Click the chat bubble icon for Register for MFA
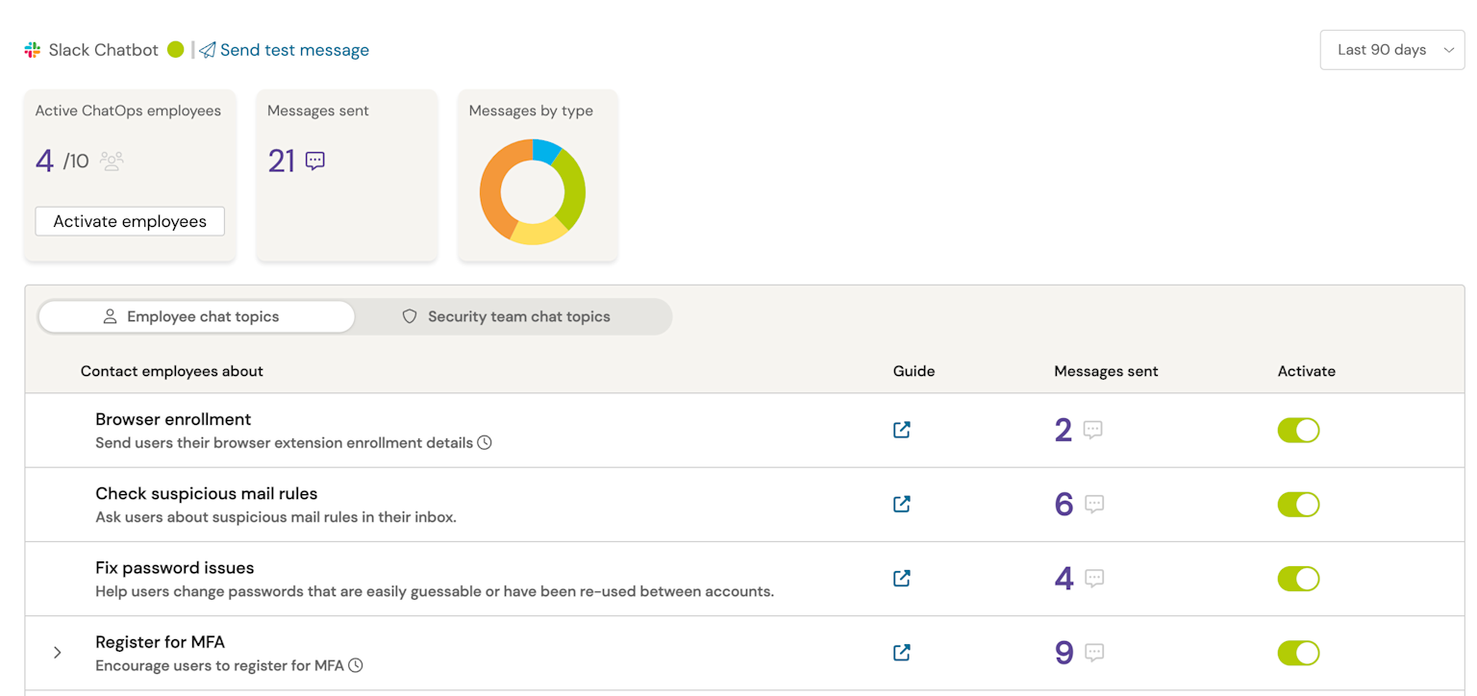This screenshot has width=1477, height=696. pyautogui.click(x=1094, y=653)
